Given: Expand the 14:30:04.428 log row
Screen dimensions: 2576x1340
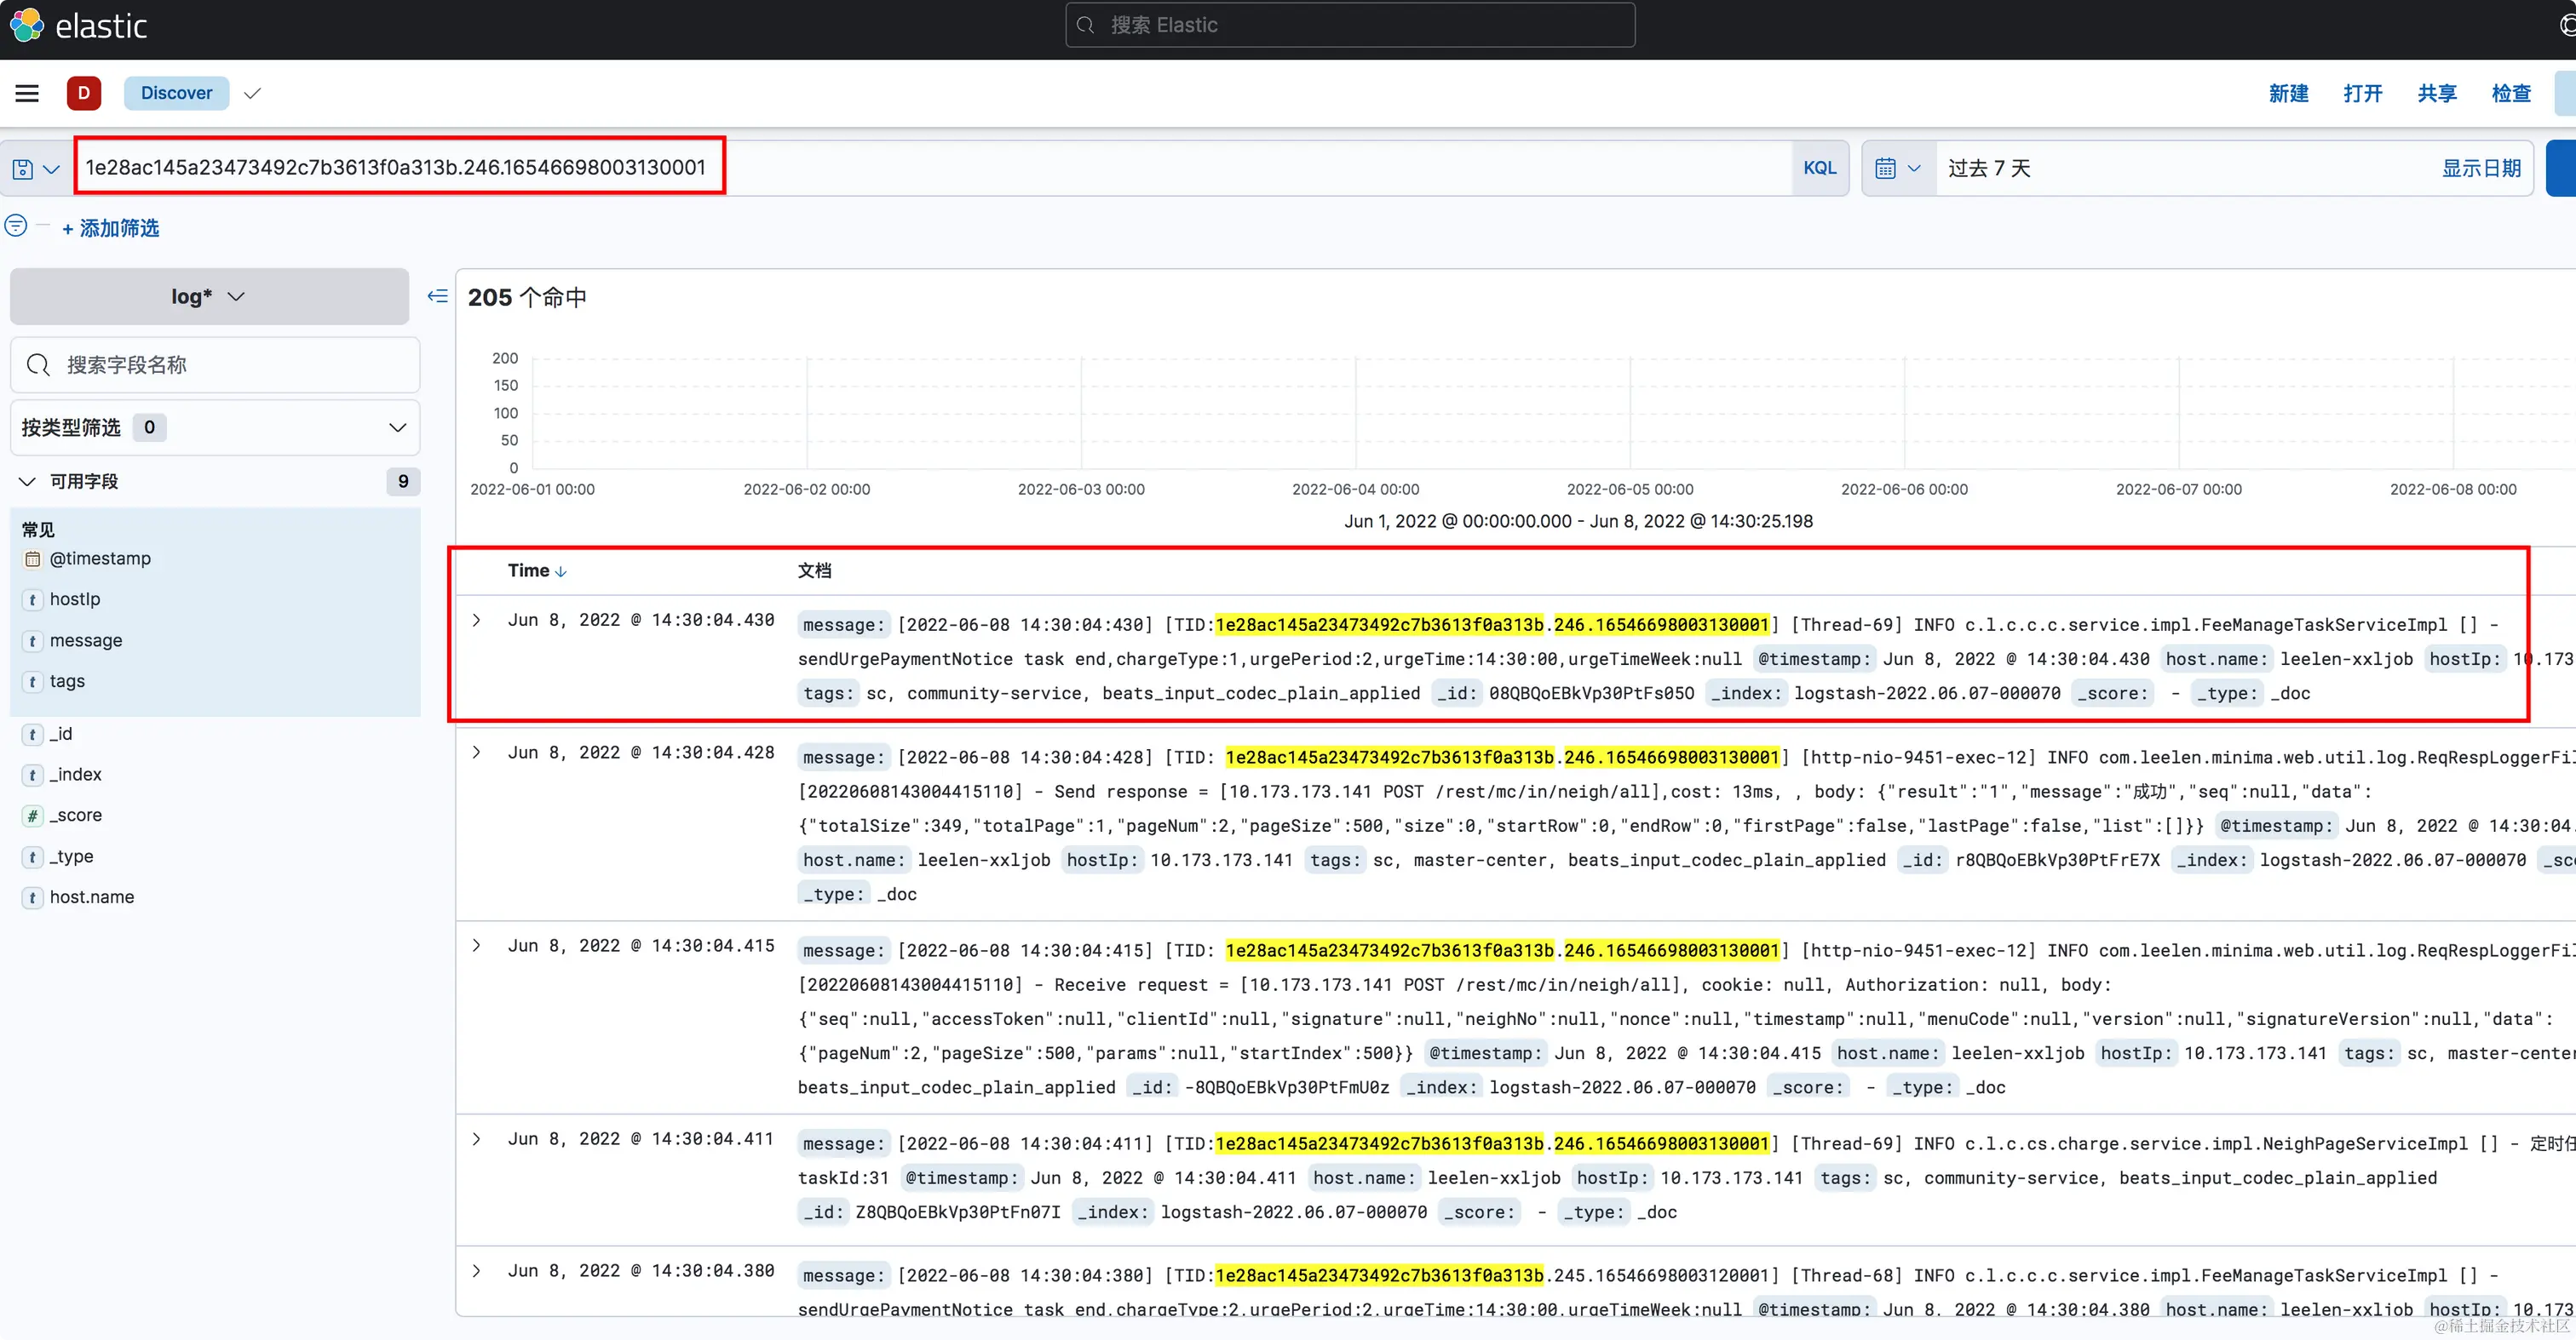Looking at the screenshot, I should click(477, 753).
